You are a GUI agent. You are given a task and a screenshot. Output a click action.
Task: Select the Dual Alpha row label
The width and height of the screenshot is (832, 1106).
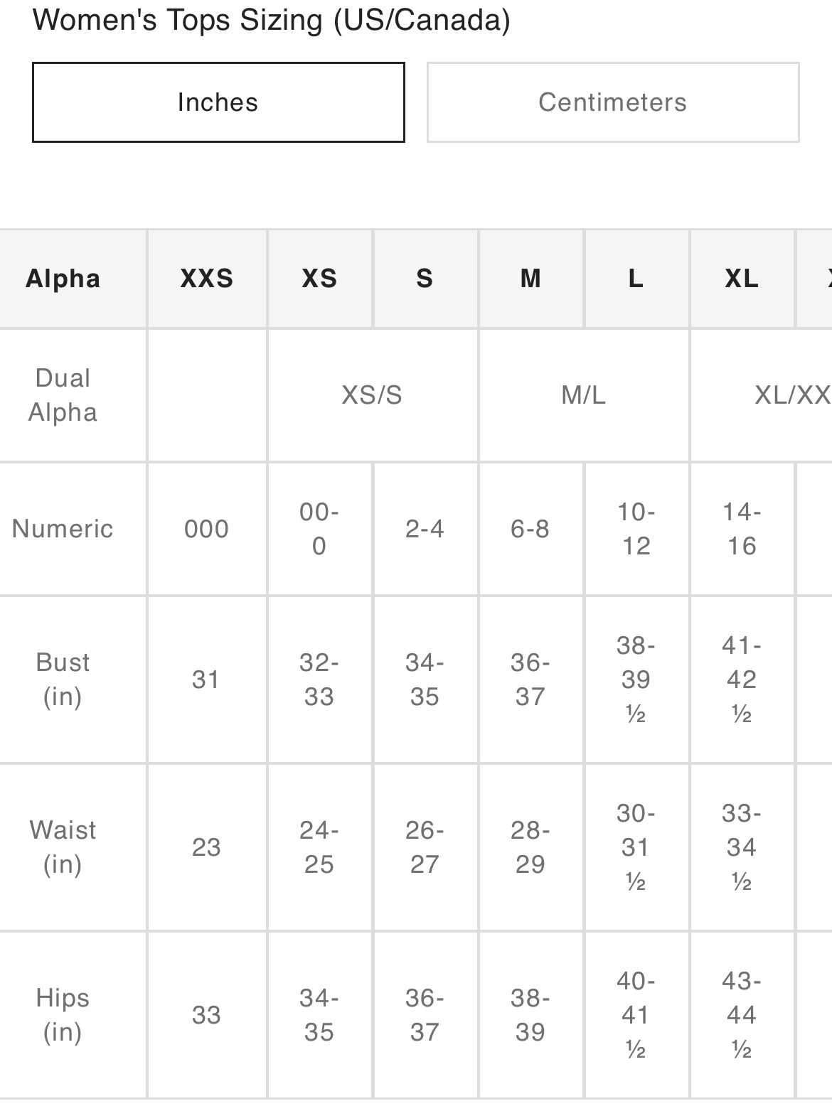pyautogui.click(x=63, y=395)
